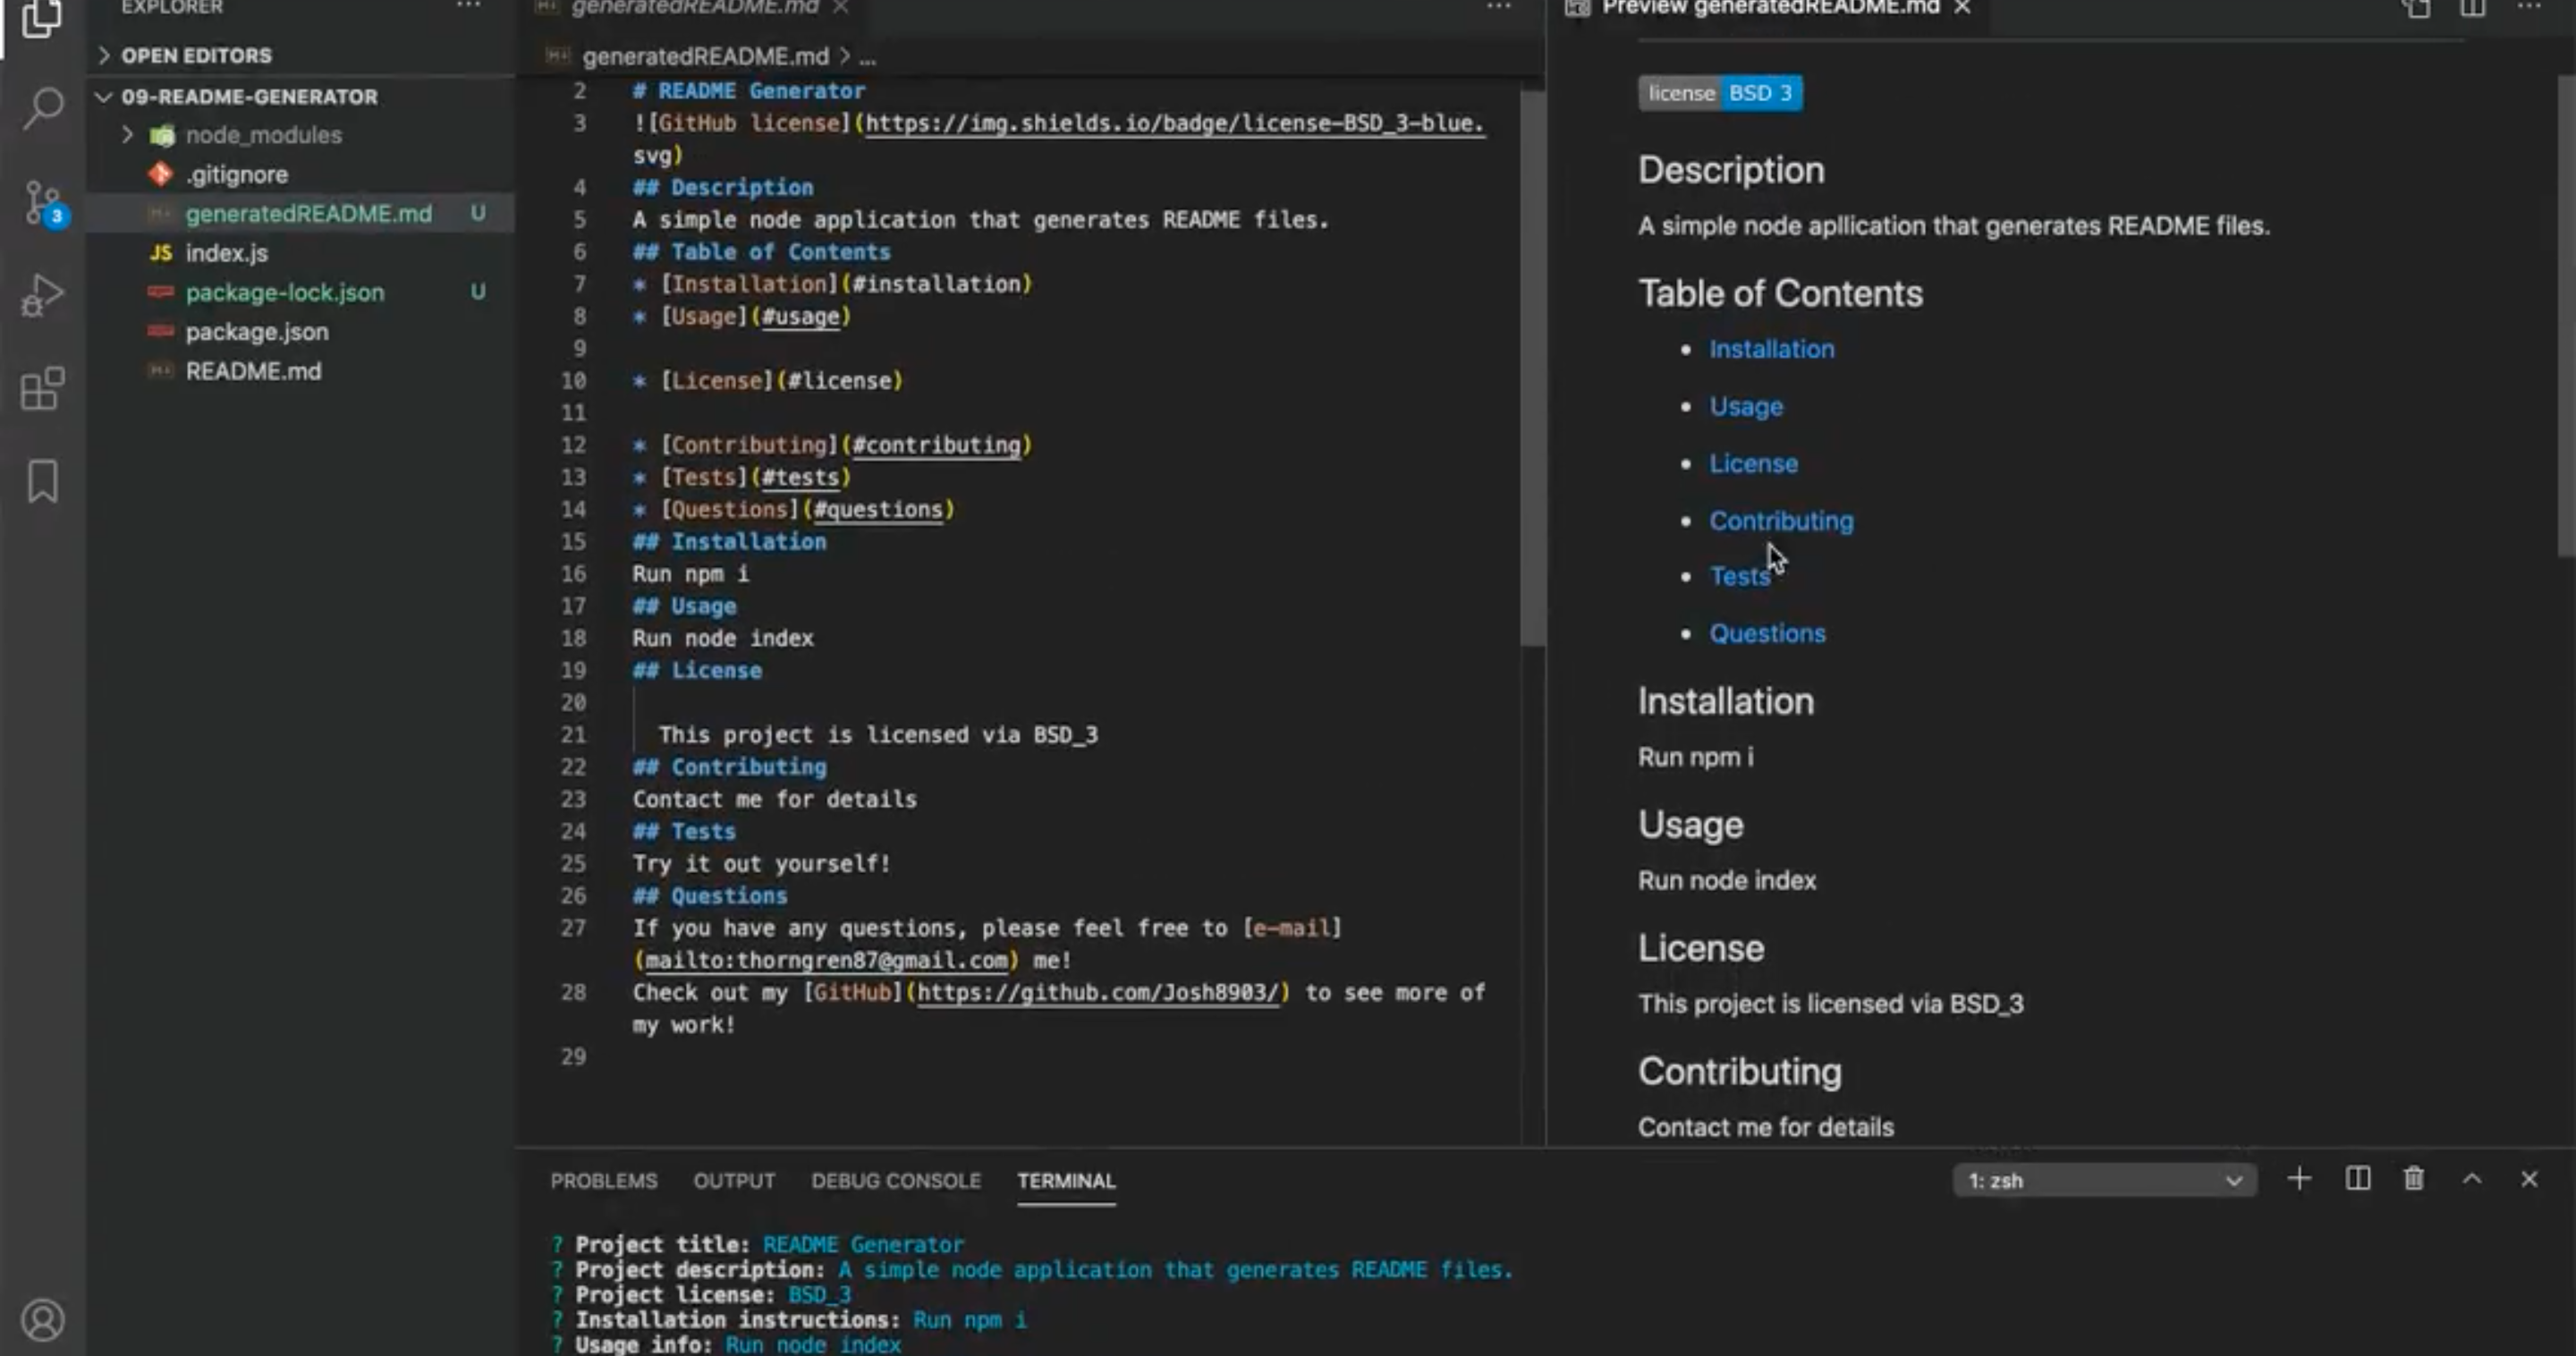The width and height of the screenshot is (2576, 1356).
Task: Switch to the Problems tab
Action: [x=604, y=1181]
